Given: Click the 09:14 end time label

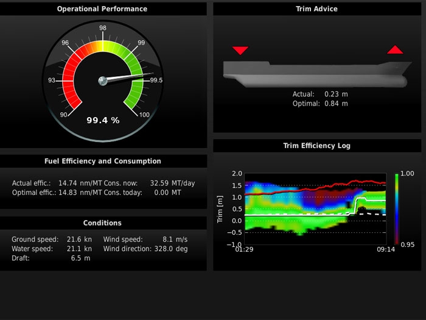Looking at the screenshot, I should click(386, 249).
